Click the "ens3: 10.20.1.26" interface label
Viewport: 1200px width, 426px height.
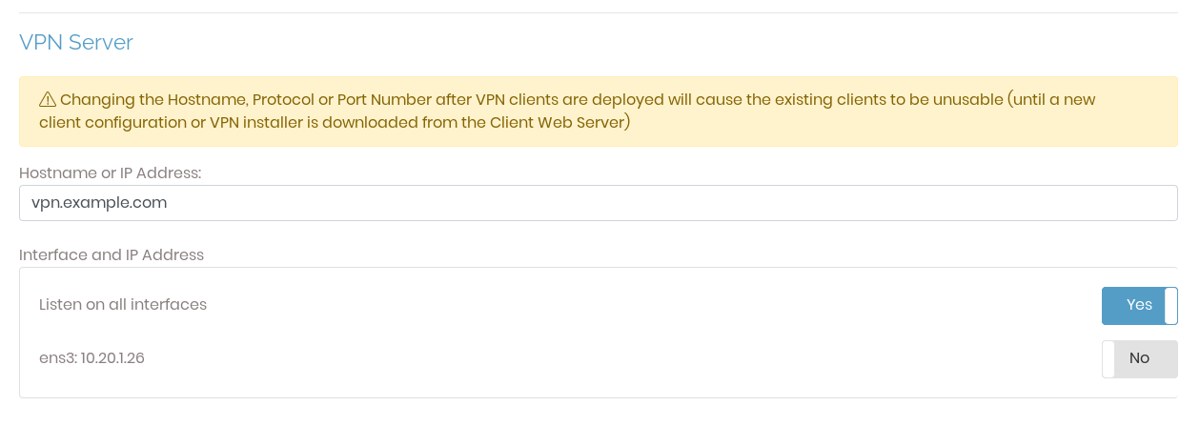[x=92, y=358]
